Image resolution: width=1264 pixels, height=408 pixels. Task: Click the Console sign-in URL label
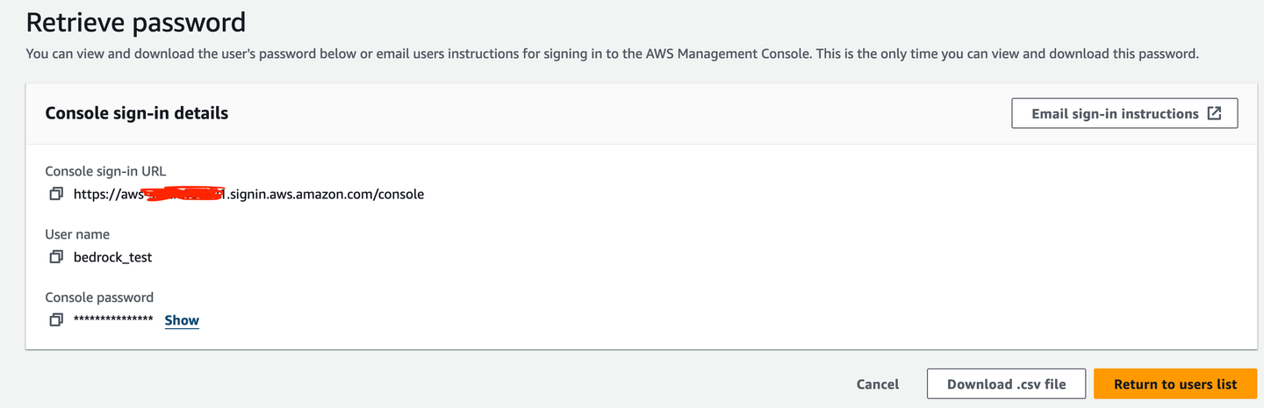pos(105,171)
